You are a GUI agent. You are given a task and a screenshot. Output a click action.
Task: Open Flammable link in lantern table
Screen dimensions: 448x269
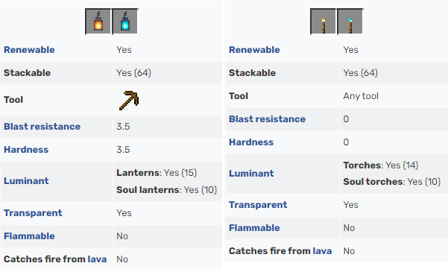pos(29,236)
